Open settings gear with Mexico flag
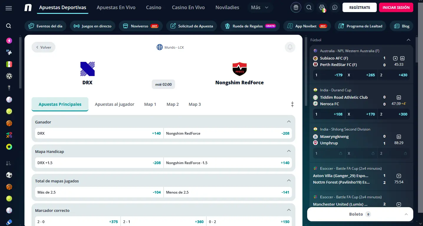 tap(322, 8)
